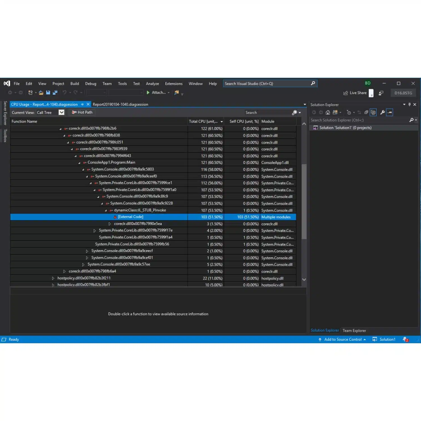The image size is (421, 421).
Task: Click the Pending Changes Filter clock icon
Action: 349,113
